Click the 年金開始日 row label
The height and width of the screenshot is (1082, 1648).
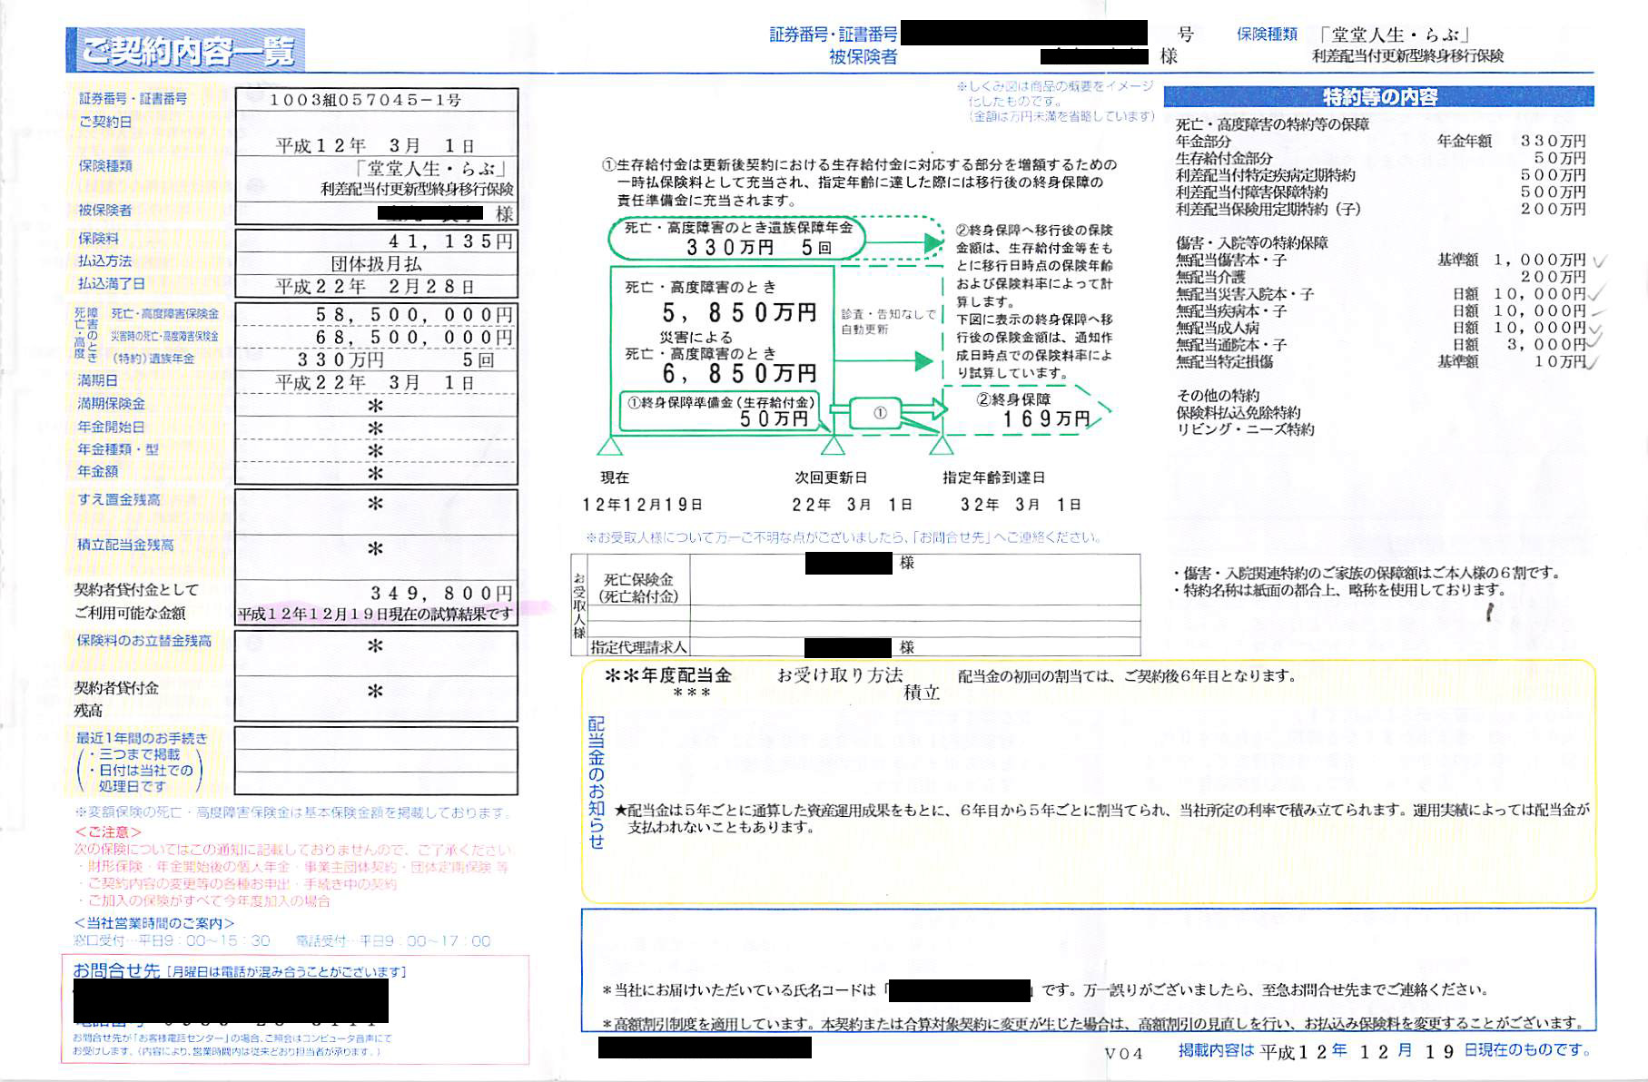coord(112,426)
